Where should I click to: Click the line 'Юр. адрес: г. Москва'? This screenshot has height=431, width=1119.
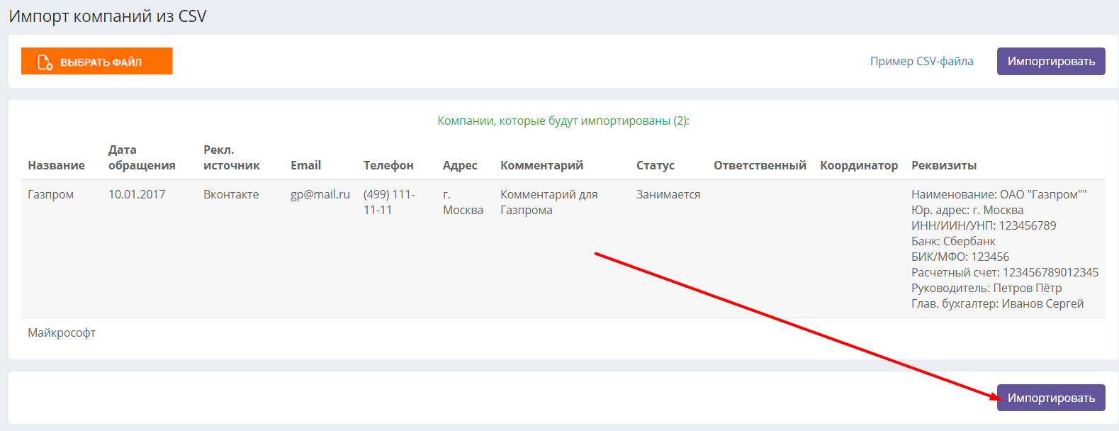tap(967, 210)
